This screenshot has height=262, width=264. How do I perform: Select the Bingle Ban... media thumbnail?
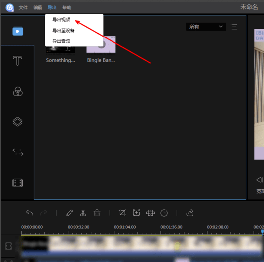point(101,49)
